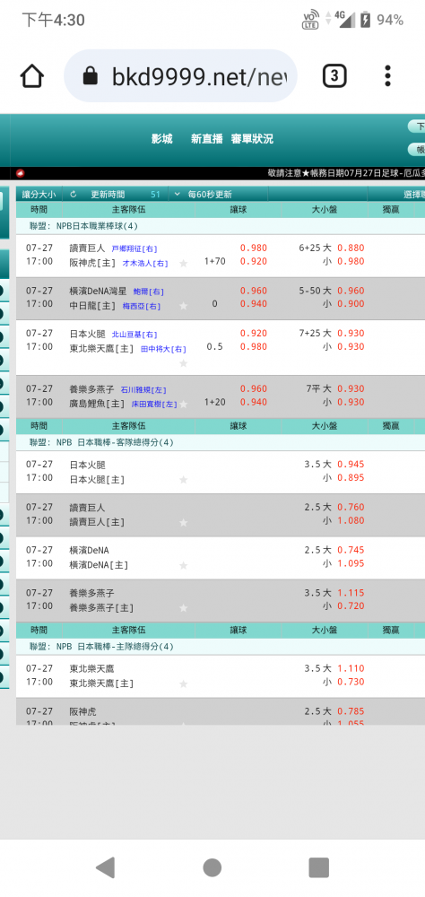Star the 田中將大 pitcher match row

183,363
